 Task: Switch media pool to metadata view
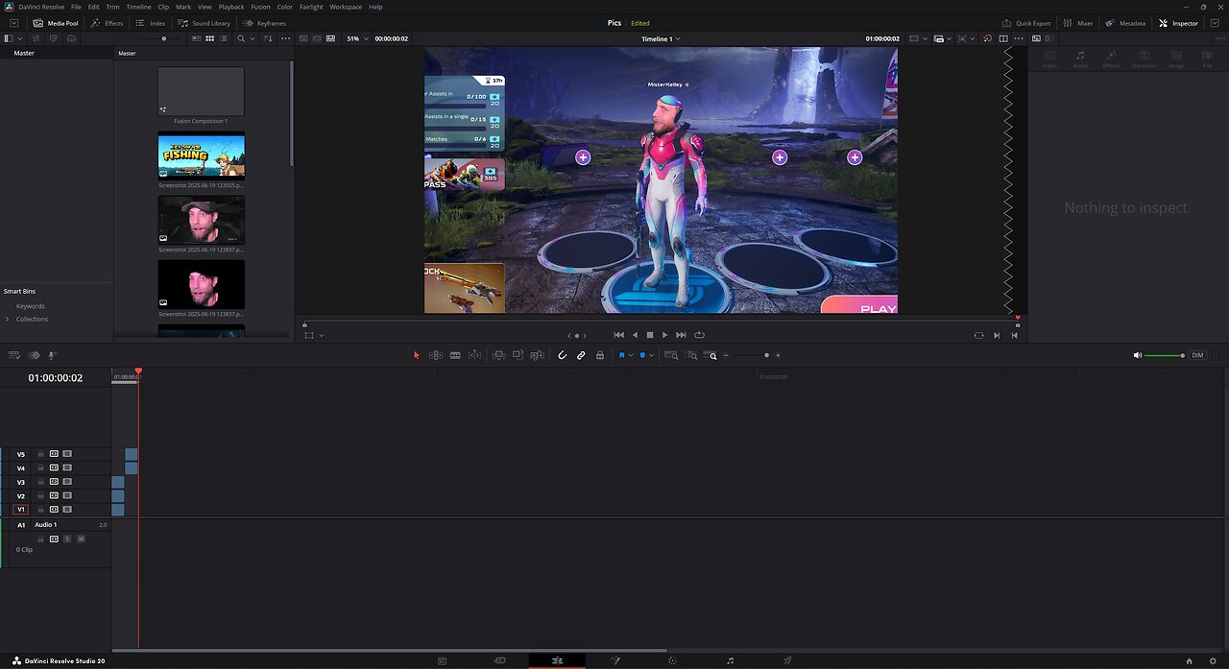click(x=196, y=38)
